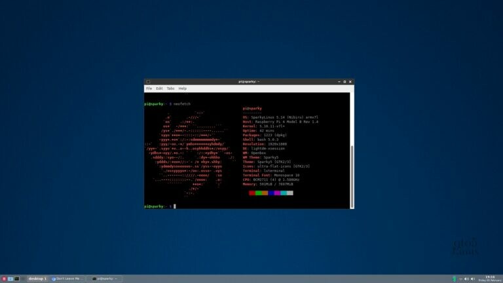This screenshot has height=283, width=503.
Task: Click the "WM Theme: Sparky5" line
Action: (261, 157)
